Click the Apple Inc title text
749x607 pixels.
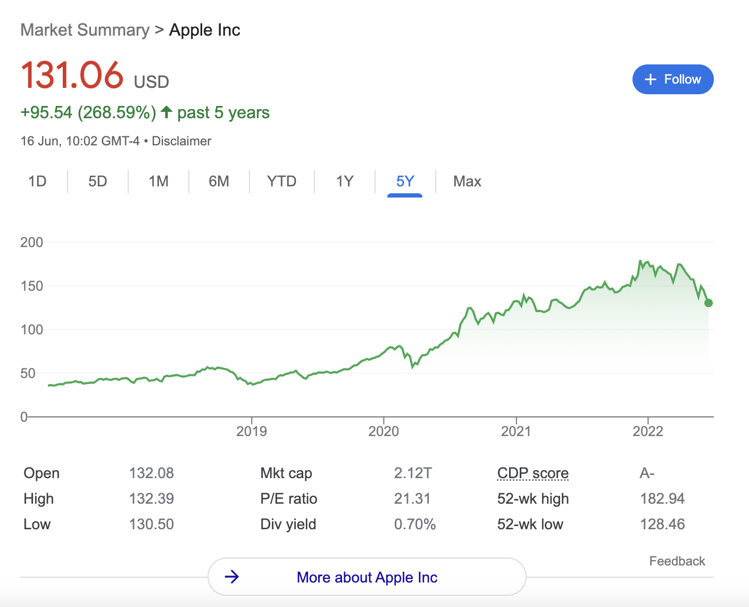[205, 30]
